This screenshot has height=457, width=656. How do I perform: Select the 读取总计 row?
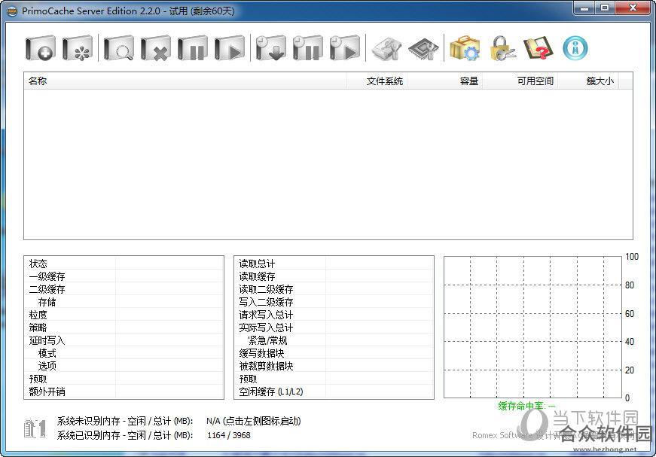(x=334, y=264)
